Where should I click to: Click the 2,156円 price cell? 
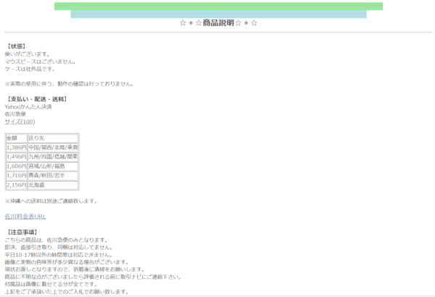coord(16,185)
